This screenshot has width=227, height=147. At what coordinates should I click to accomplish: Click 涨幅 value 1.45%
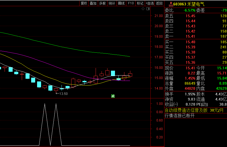point(190,78)
